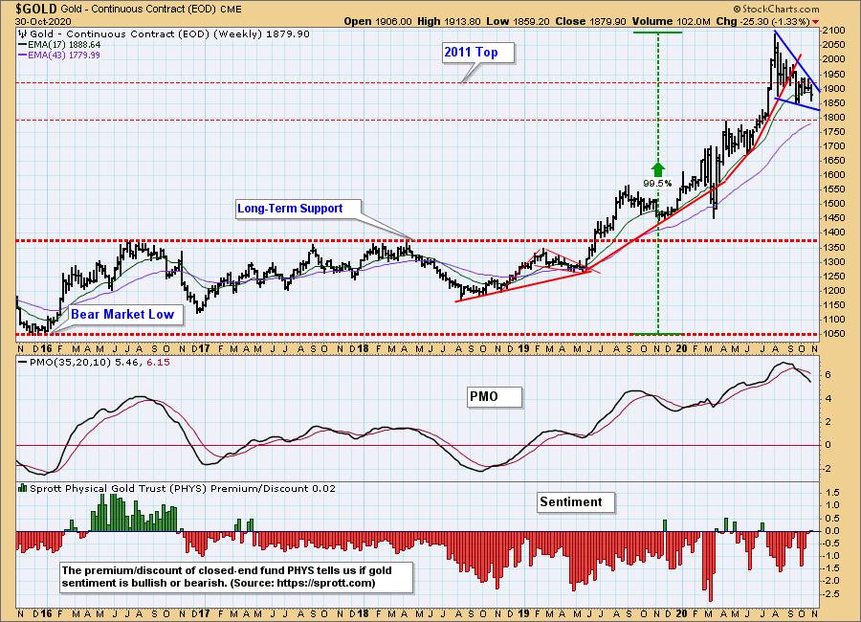Click the red down arrow beside Chg
The image size is (861, 622).
pyautogui.click(x=815, y=22)
